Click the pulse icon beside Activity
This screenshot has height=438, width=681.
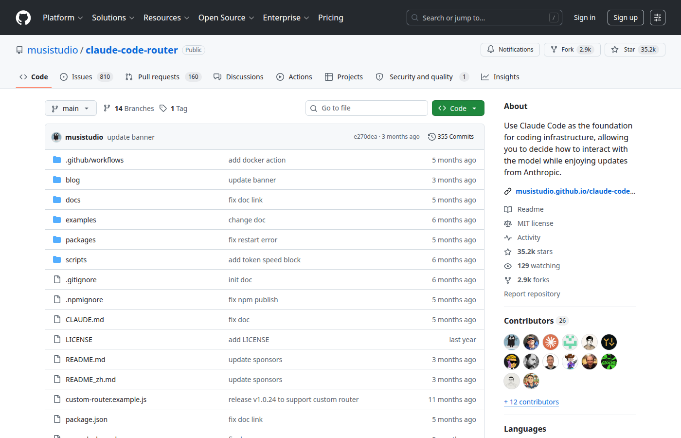coord(508,237)
